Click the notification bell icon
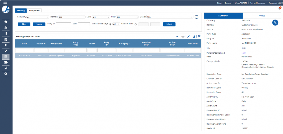Image resolution: width=283 pixels, height=134 pixels. (279, 9)
